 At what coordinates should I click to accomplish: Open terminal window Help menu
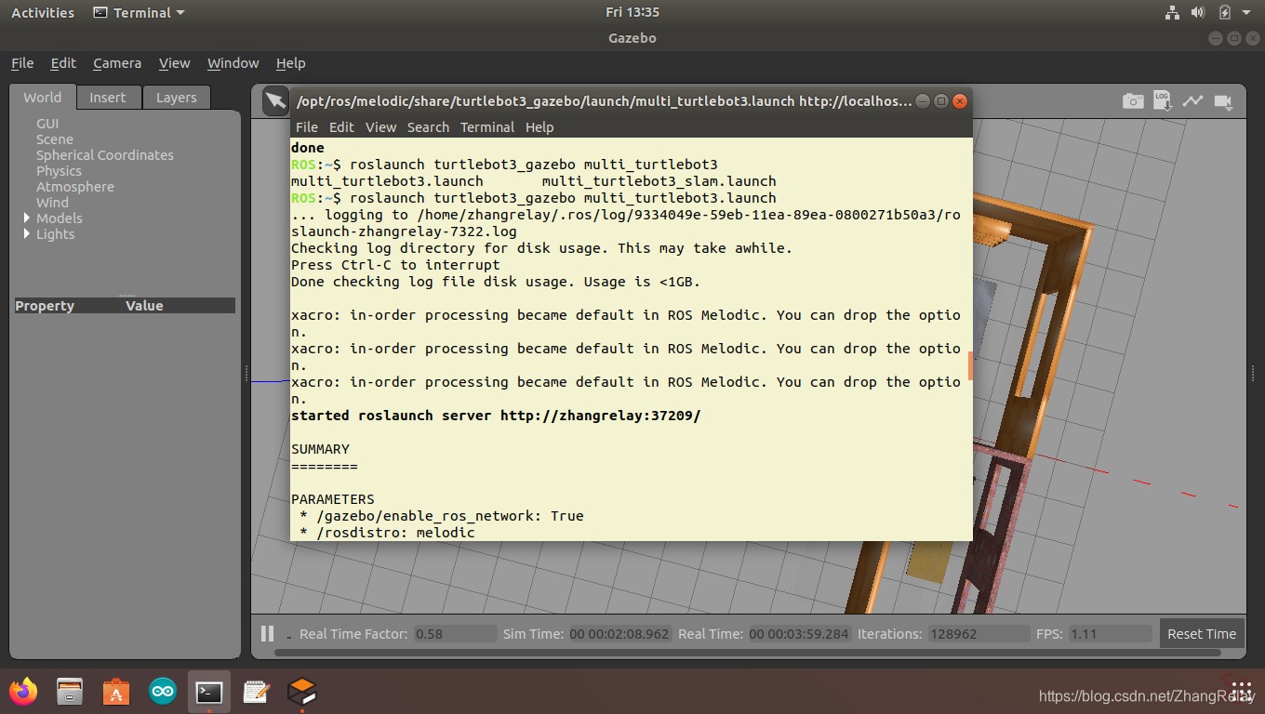[x=539, y=127]
